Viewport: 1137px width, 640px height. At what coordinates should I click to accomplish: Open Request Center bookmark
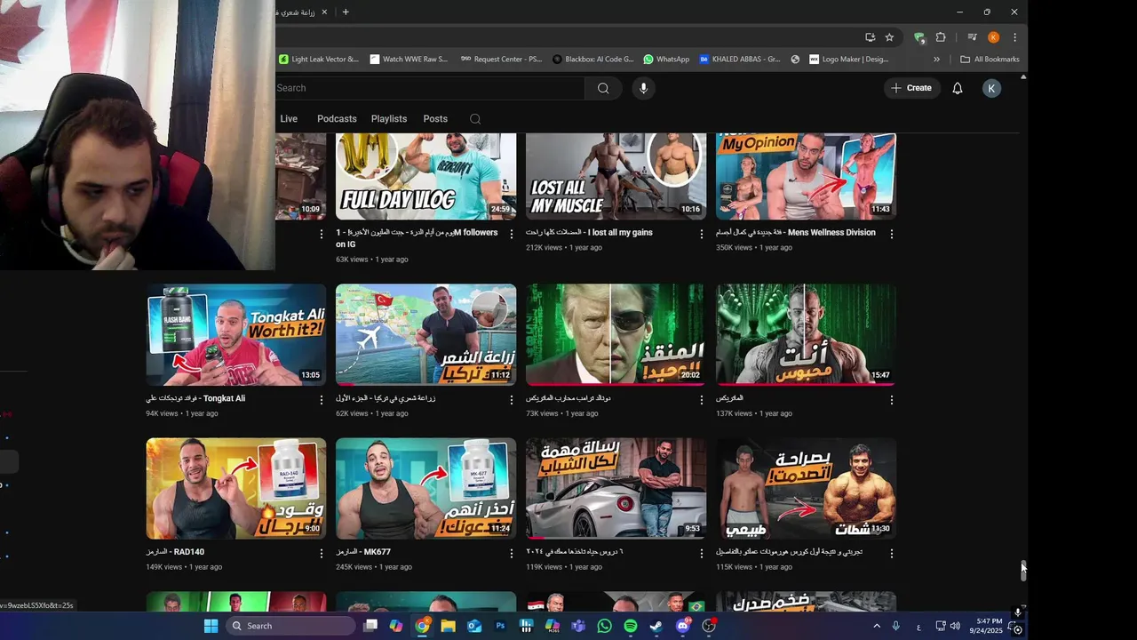tap(501, 60)
